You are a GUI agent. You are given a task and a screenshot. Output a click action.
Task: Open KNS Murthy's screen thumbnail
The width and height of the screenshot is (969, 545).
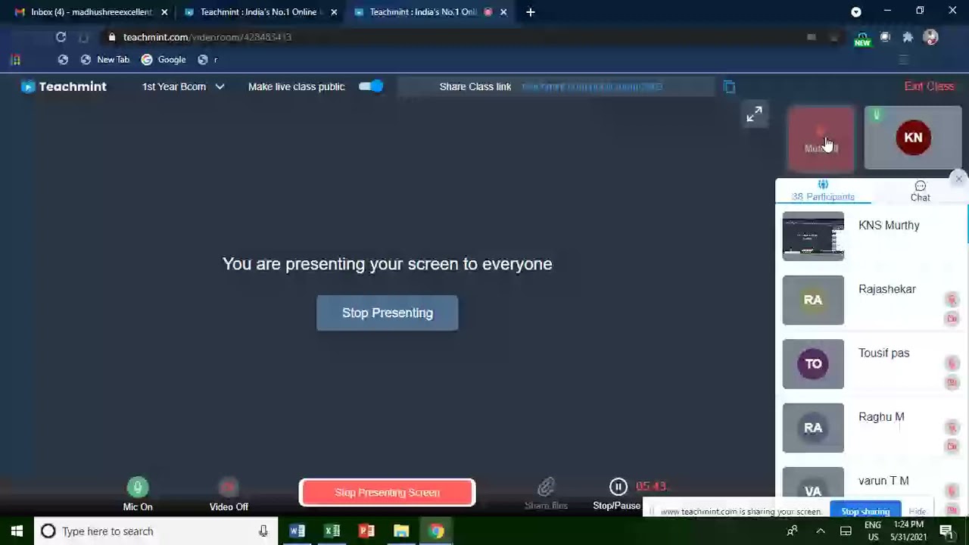[813, 237]
